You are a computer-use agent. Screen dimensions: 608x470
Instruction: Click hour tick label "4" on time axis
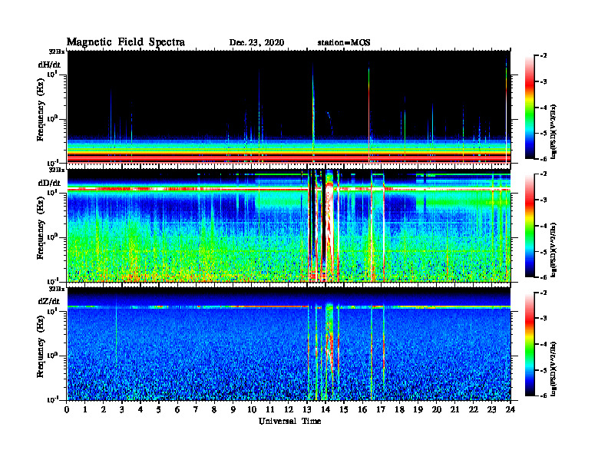coord(140,410)
